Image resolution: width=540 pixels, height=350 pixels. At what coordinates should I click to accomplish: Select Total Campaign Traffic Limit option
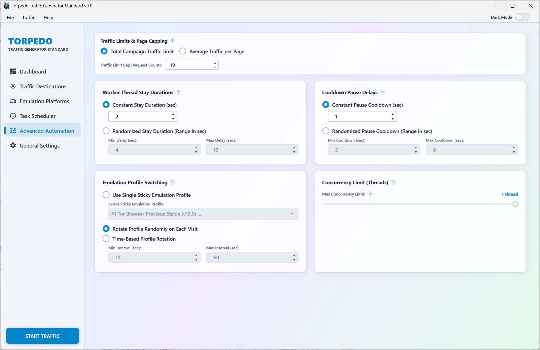pos(104,51)
